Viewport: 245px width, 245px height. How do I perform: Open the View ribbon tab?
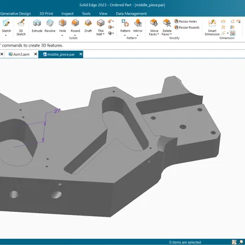point(103,13)
